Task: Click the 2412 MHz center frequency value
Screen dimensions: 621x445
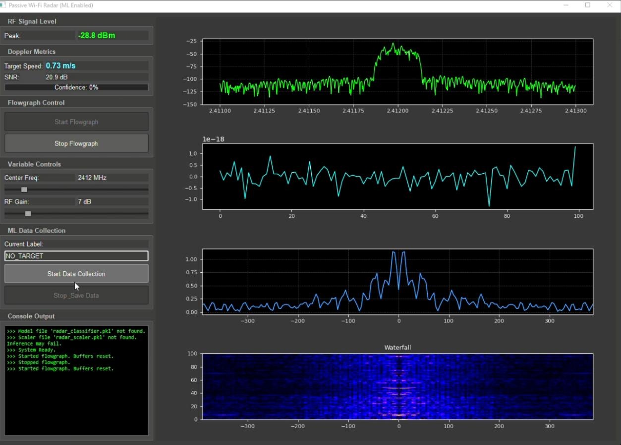Action: click(x=92, y=178)
